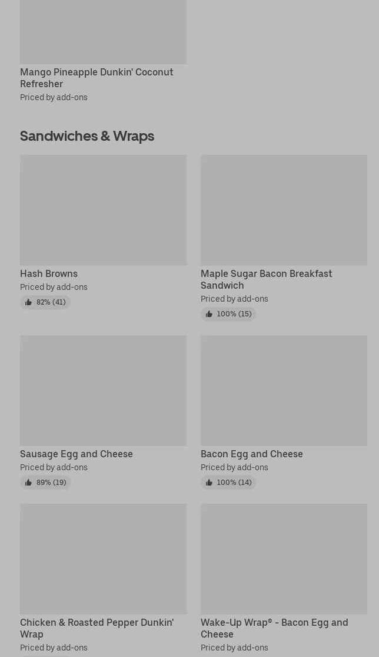Choose the Bacon Egg and Cheese title

[252, 454]
